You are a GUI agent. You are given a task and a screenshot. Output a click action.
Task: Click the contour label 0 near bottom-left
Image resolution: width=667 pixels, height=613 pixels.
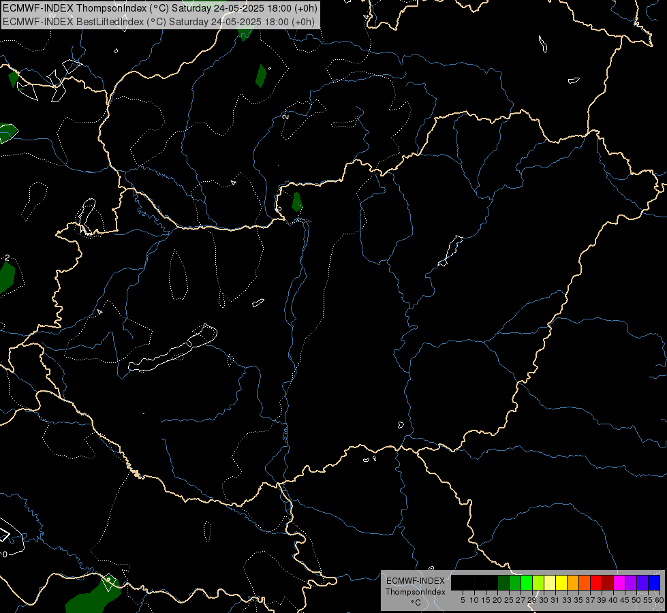click(x=5, y=554)
